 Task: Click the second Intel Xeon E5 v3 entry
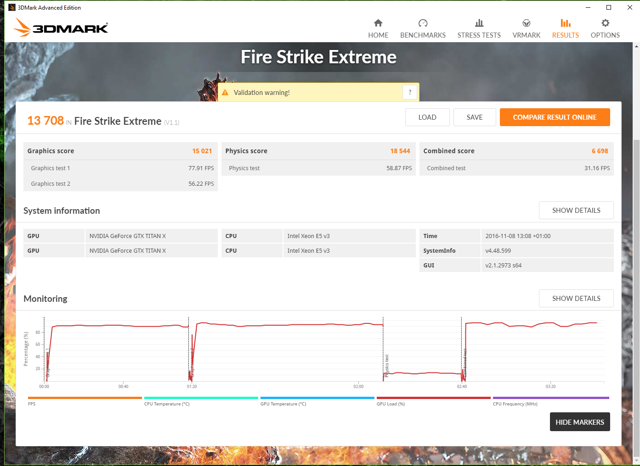click(x=308, y=250)
